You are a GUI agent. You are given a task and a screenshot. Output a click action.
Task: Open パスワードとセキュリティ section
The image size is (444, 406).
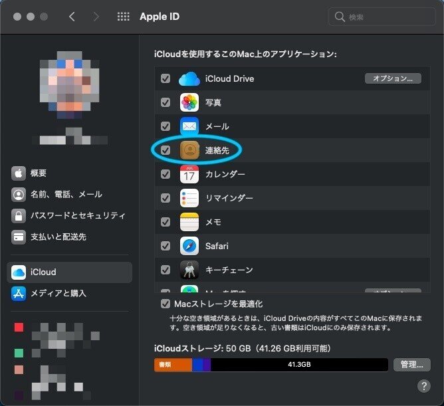(69, 216)
